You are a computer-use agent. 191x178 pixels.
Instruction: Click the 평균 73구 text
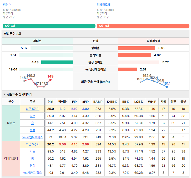[x=9, y=17]
